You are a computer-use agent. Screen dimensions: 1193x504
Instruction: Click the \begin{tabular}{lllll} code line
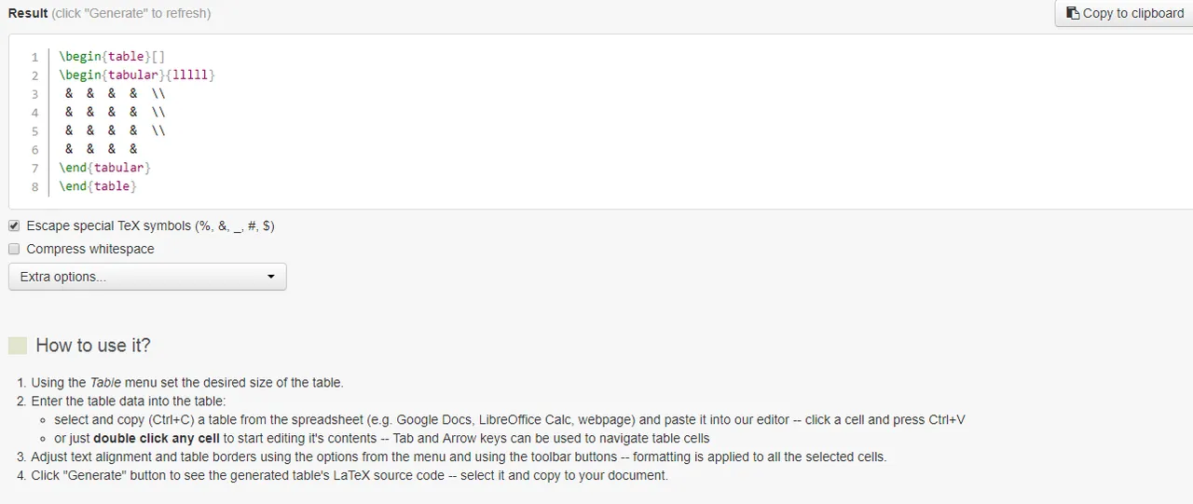[x=137, y=75]
